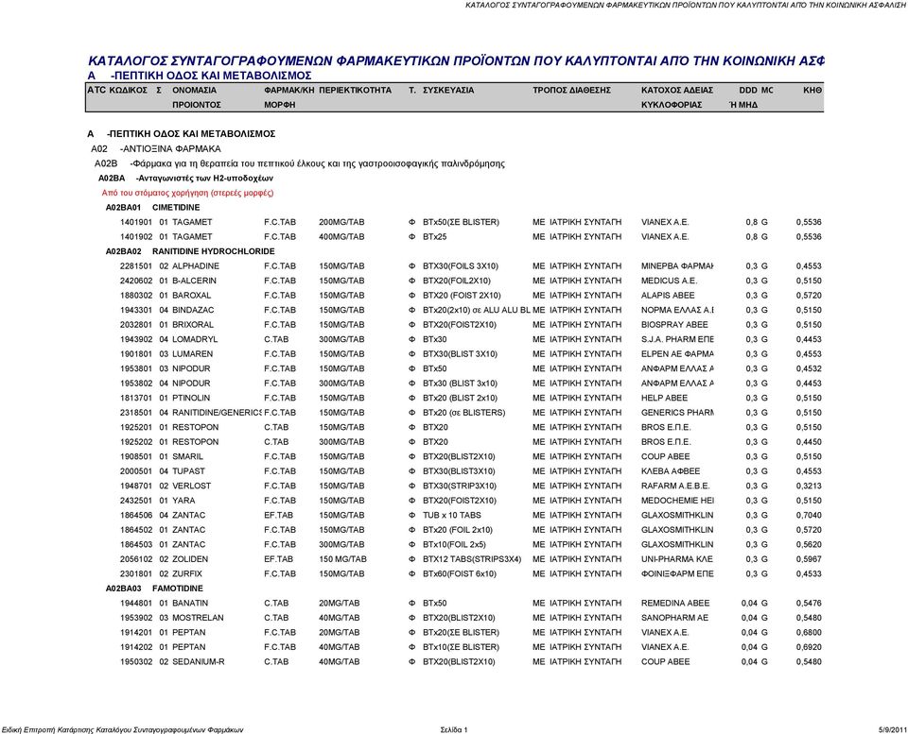This screenshot has width=908, height=734.
Task: Click the YARA product name
Action: pyautogui.click(x=183, y=501)
